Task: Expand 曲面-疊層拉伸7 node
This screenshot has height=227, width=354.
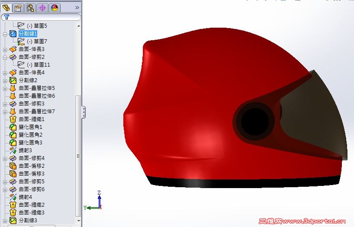Action: tap(5, 112)
